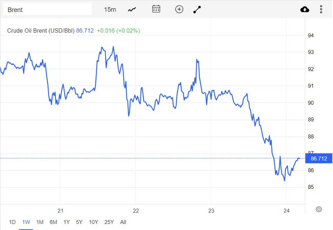Image resolution: width=333 pixels, height=230 pixels.
Task: Click the Crude Oil Brent legend label
Action: 41,31
